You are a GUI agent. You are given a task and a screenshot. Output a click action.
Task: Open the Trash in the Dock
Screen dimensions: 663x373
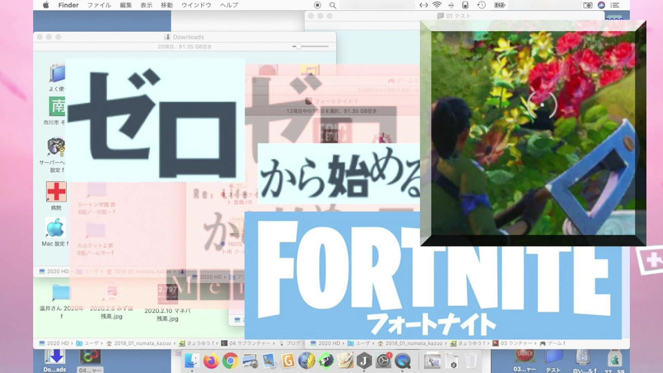coord(470,361)
